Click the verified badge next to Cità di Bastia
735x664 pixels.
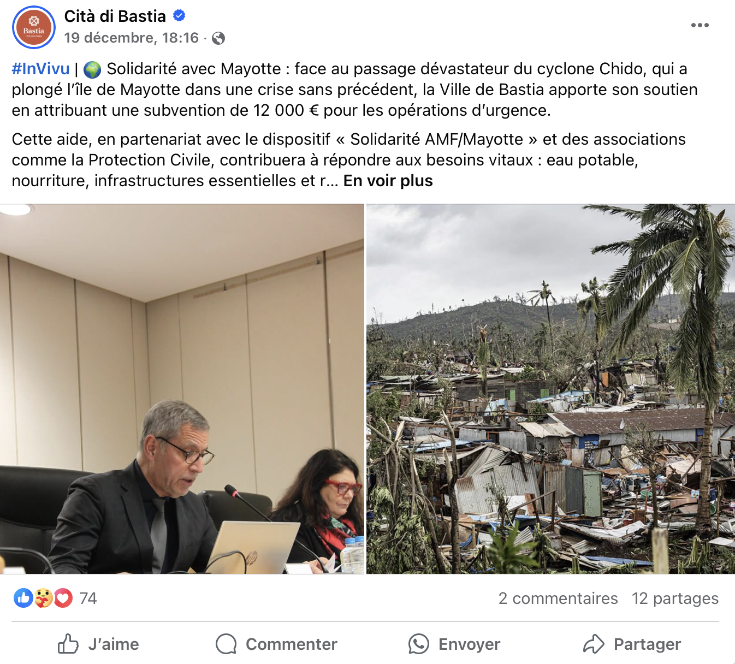tap(179, 16)
